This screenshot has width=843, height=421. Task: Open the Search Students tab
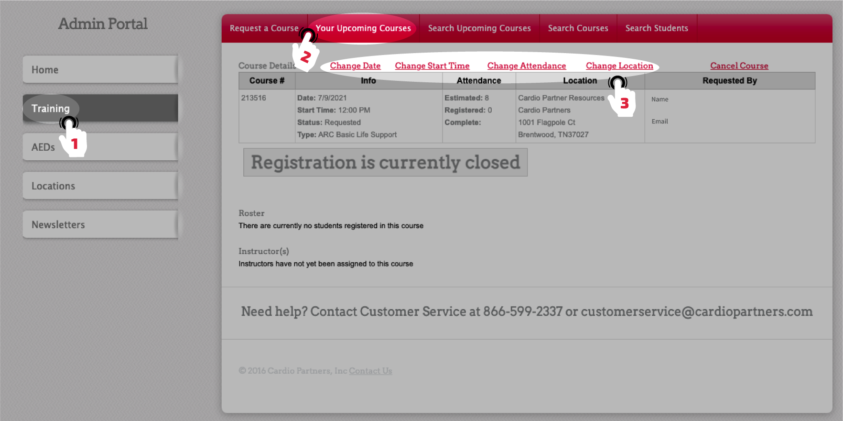[x=657, y=28]
